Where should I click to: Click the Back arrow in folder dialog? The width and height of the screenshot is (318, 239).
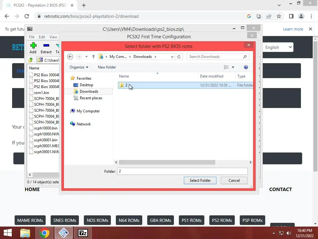[70, 57]
